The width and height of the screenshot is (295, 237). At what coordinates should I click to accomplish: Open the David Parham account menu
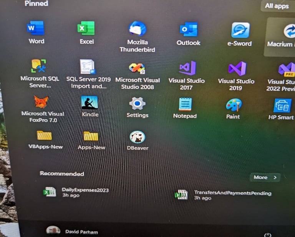[x=72, y=231]
